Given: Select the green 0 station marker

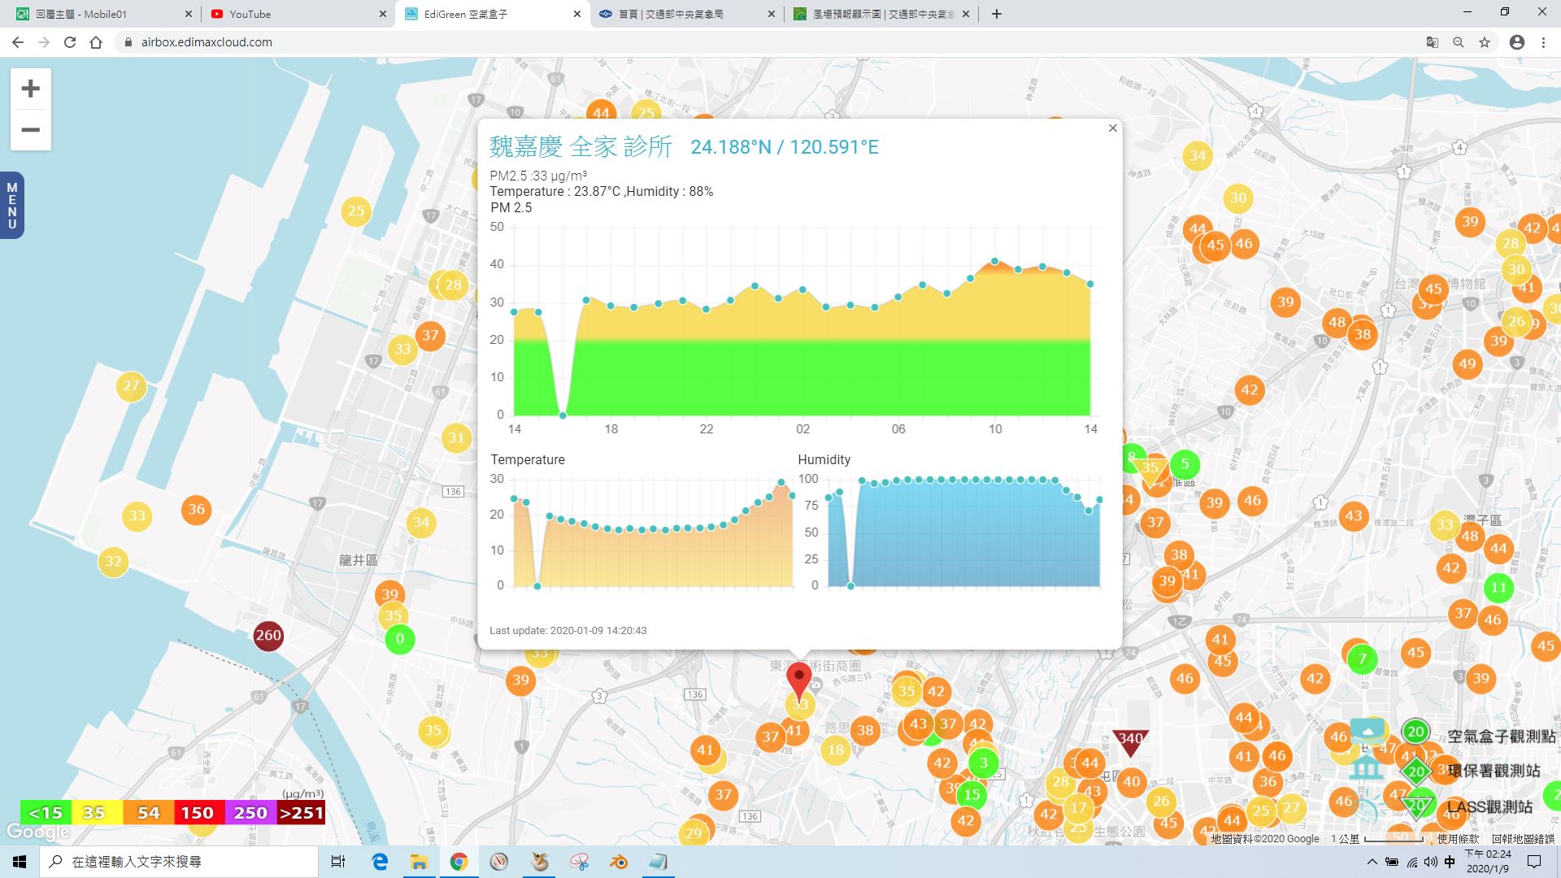Looking at the screenshot, I should pos(399,639).
